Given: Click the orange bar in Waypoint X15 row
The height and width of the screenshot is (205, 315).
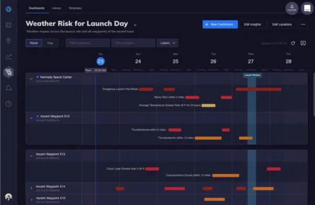Looking at the screenshot, I should click(x=214, y=199).
